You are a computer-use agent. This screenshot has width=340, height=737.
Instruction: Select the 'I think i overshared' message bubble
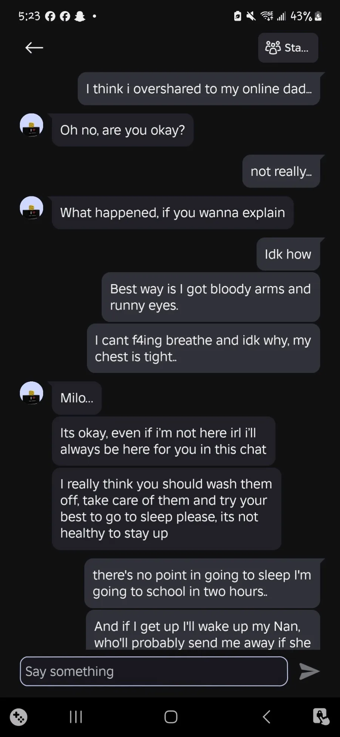[x=199, y=89]
